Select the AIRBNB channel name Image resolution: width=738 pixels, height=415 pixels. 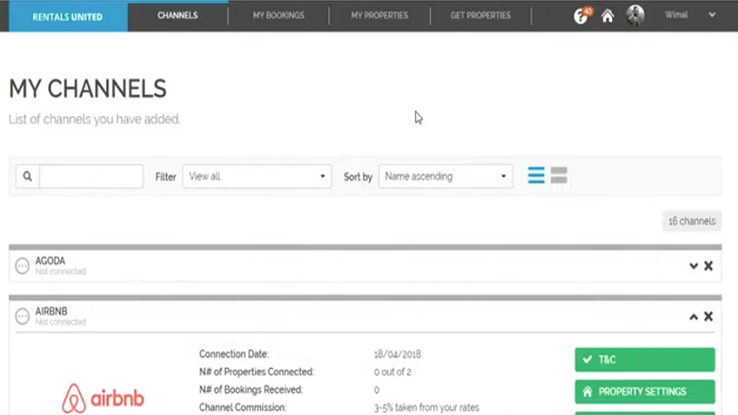coord(51,311)
